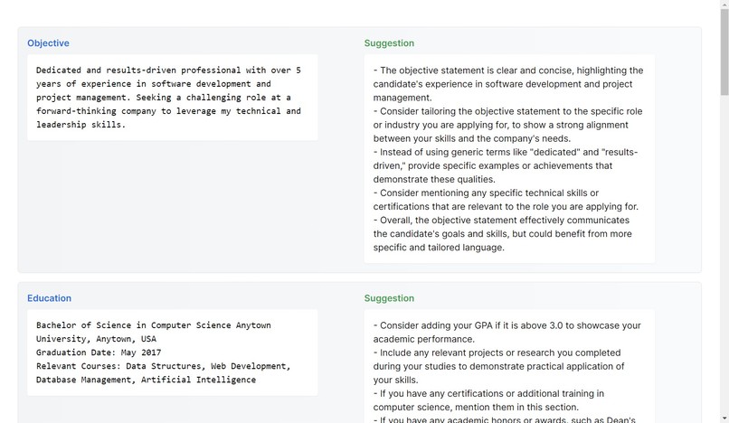Click the line 'computer science, mention them in this section.'
Image resolution: width=729 pixels, height=423 pixels.
coord(476,408)
